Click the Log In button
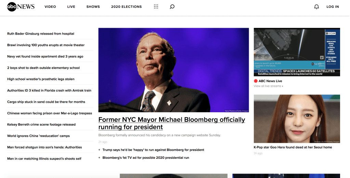Image resolution: width=350 pixels, height=178 pixels. pos(333,7)
